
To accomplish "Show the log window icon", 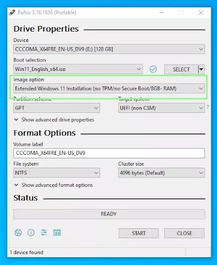I will click(x=57, y=232).
